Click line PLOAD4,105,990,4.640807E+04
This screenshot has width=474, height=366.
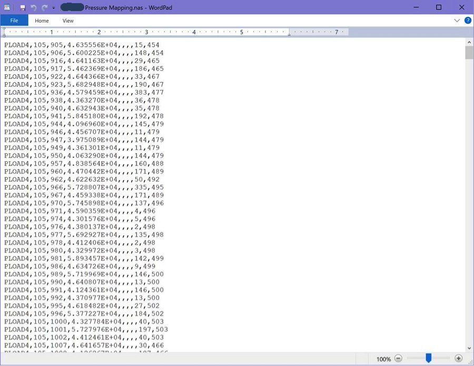tap(82, 282)
